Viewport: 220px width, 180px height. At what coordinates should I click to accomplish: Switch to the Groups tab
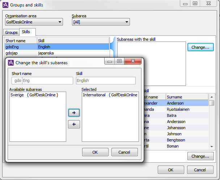(11, 32)
